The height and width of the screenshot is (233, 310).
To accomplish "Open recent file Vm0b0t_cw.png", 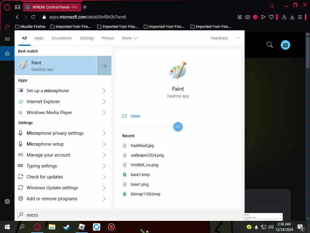I will pyautogui.click(x=144, y=165).
